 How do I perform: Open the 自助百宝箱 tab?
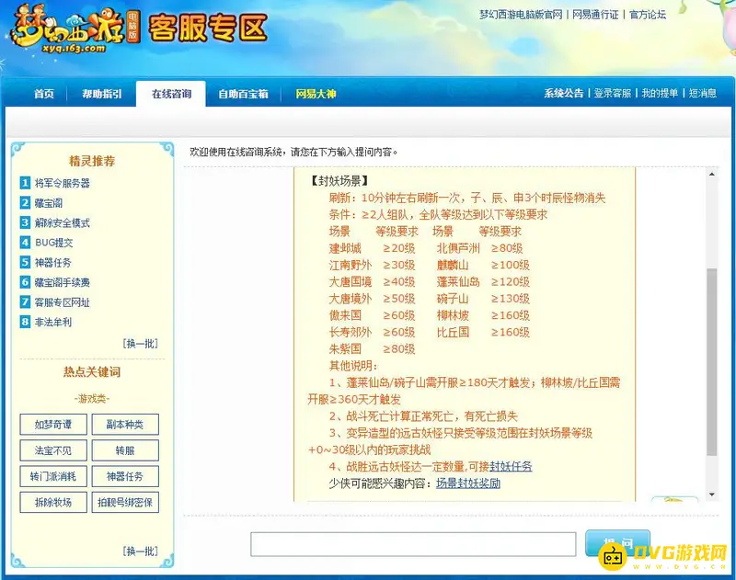pyautogui.click(x=243, y=94)
